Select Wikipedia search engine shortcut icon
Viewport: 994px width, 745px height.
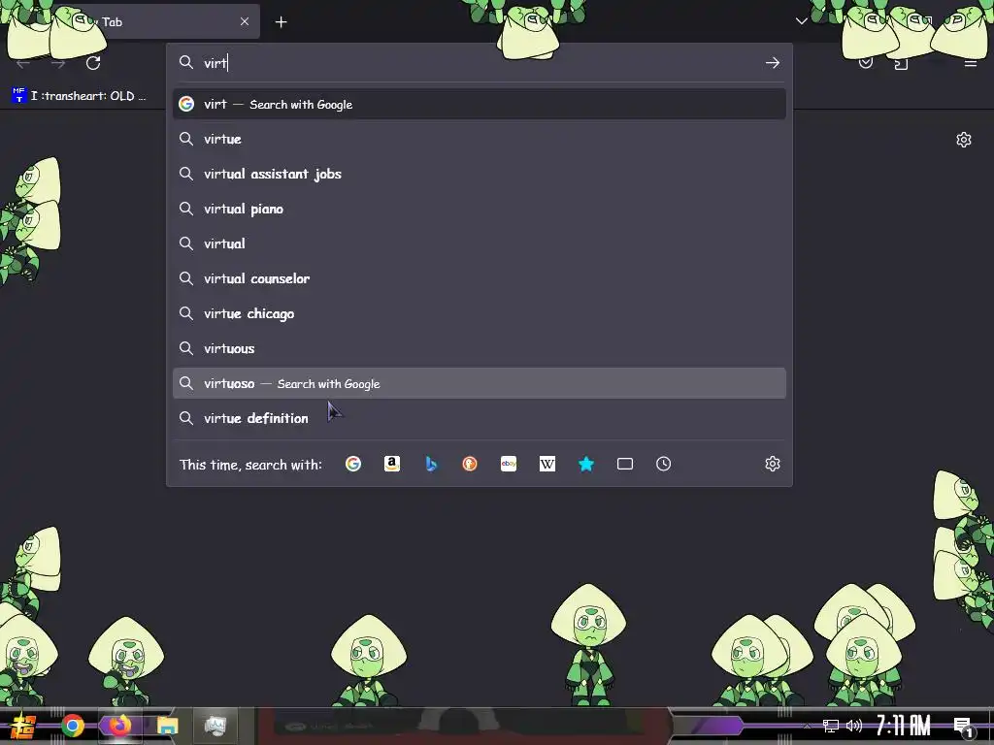point(547,464)
